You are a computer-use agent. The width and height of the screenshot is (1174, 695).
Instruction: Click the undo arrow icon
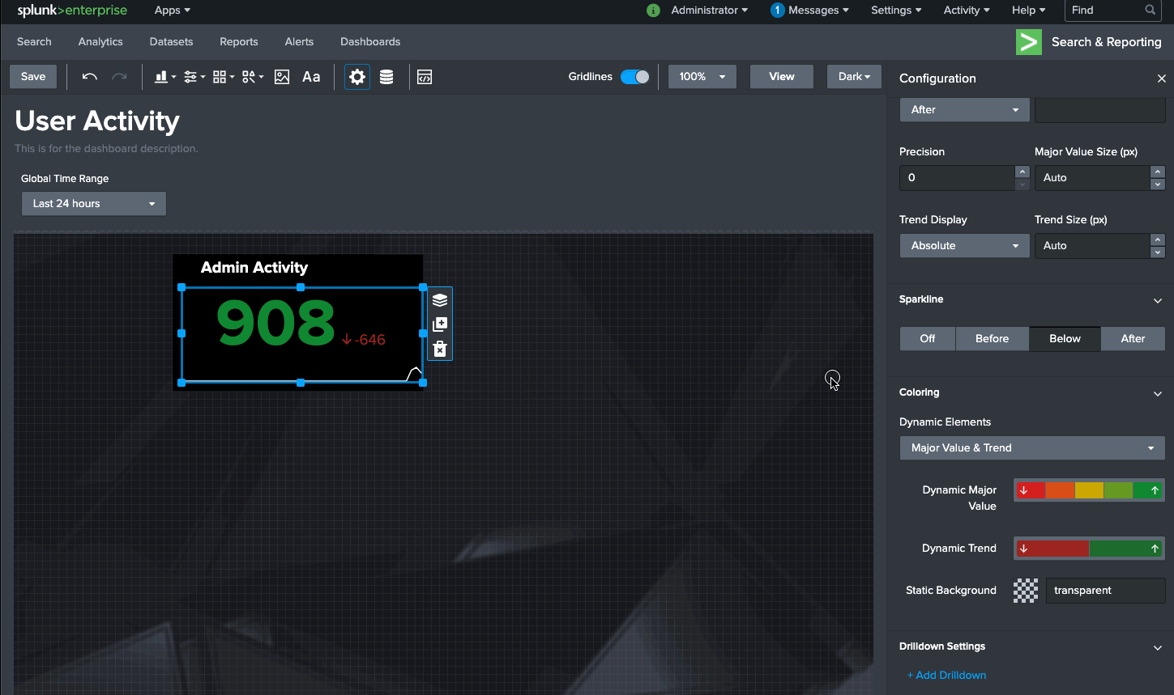[x=90, y=77]
